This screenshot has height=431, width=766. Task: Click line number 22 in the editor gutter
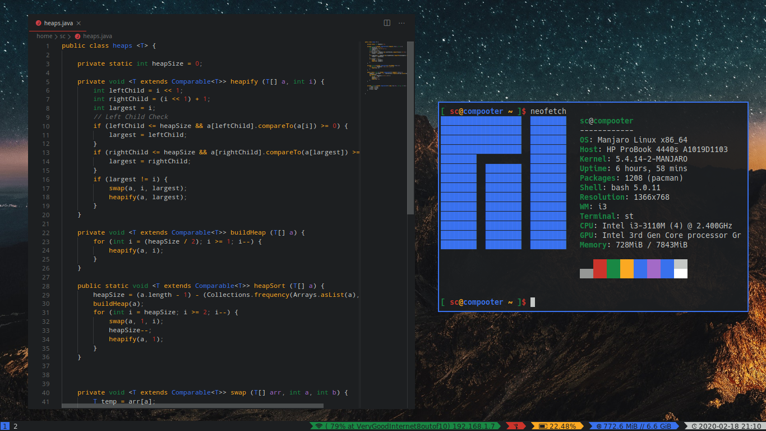[x=46, y=232]
